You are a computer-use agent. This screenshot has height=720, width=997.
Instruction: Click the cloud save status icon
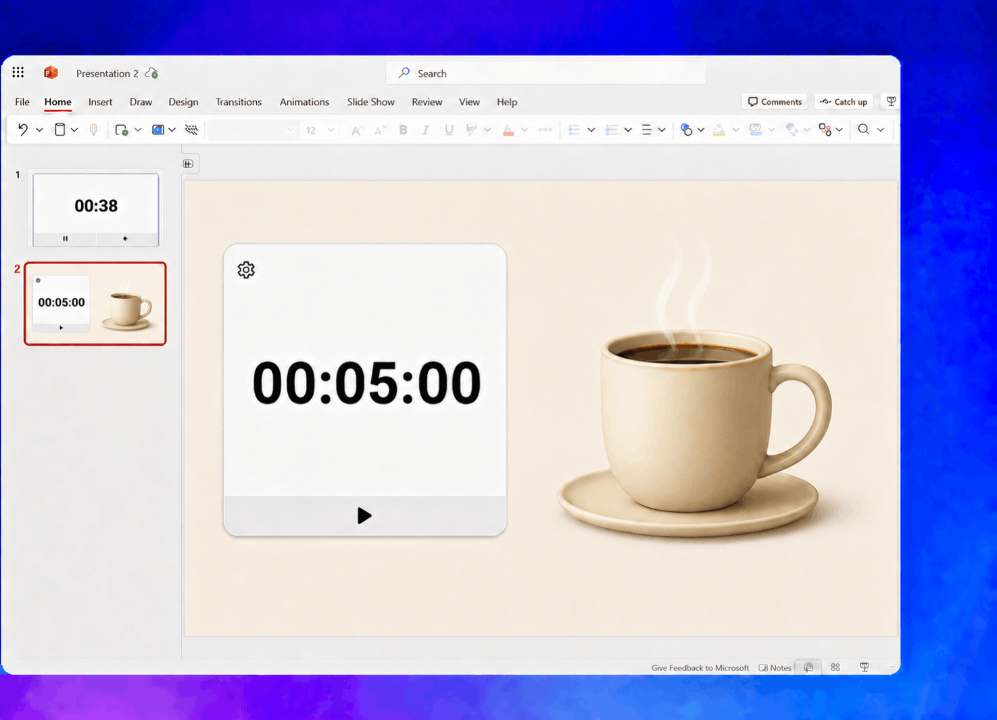[x=152, y=73]
